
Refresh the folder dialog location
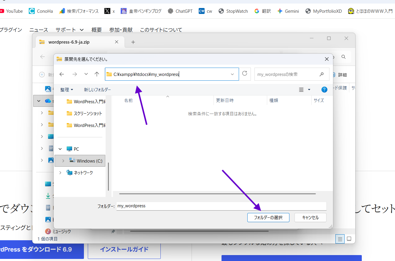click(245, 74)
